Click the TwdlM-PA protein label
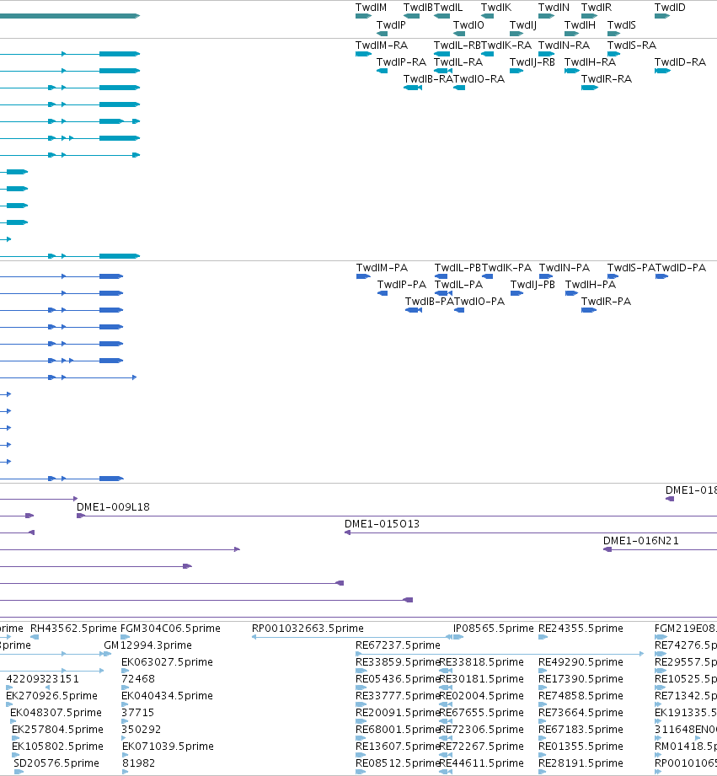This screenshot has height=776, width=717. tap(382, 268)
